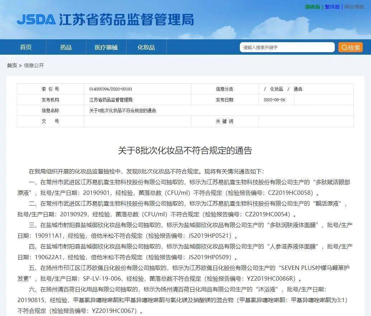This screenshot has height=316, width=371.
Task: Click product name 人参滋养液体面膜
Action: (x=293, y=246)
